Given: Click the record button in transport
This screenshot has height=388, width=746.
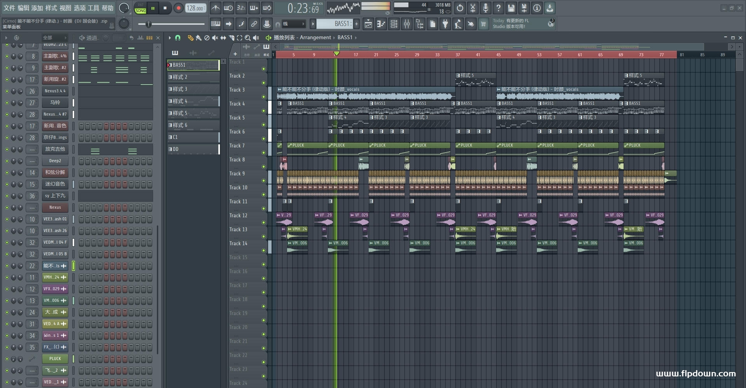Looking at the screenshot, I should point(178,8).
